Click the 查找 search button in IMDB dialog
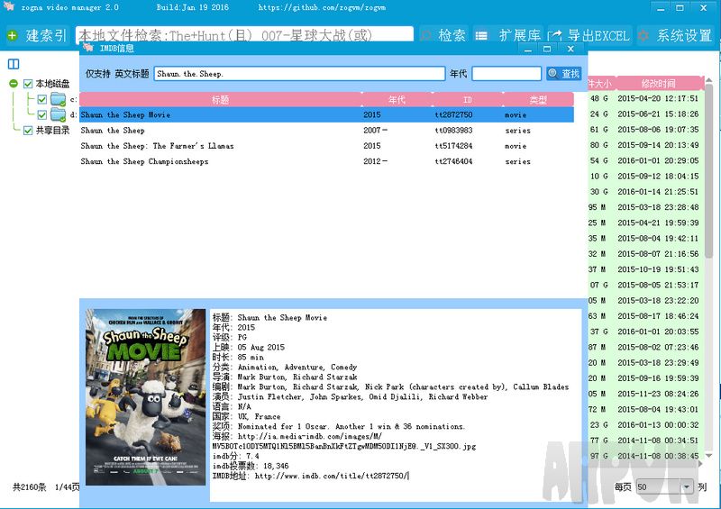This screenshot has width=721, height=509. pos(563,74)
